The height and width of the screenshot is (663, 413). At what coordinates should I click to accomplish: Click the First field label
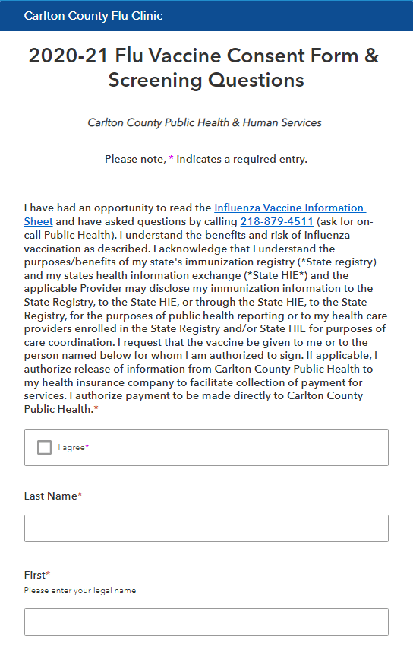[x=35, y=575]
